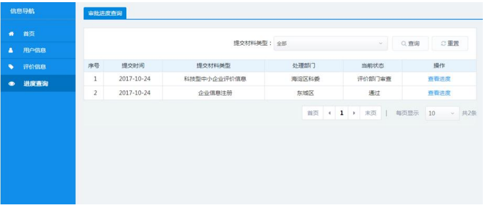Click the 末页 pagination button

point(371,113)
